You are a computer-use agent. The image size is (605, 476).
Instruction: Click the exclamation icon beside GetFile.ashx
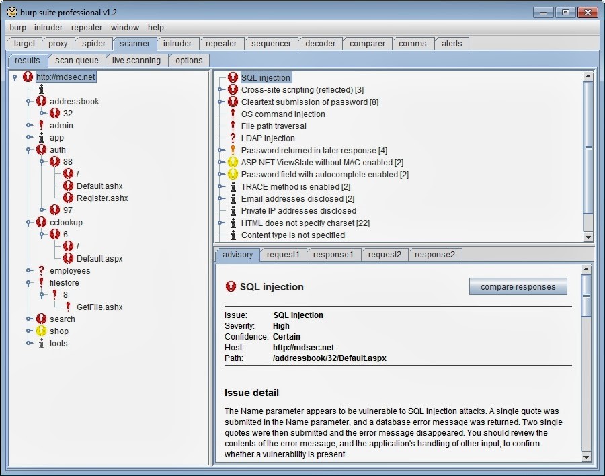pyautogui.click(x=68, y=307)
